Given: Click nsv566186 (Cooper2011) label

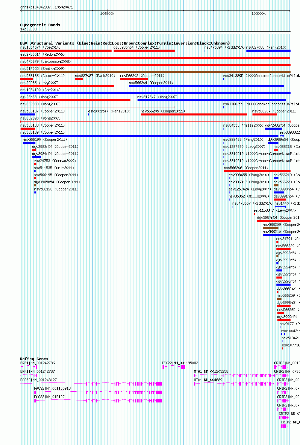Looking at the screenshot, I should (x=42, y=76).
